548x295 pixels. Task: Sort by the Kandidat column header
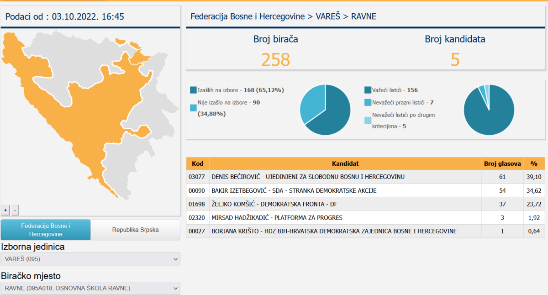tap(345, 163)
